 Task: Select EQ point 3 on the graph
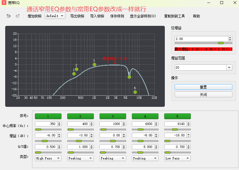click(94, 65)
